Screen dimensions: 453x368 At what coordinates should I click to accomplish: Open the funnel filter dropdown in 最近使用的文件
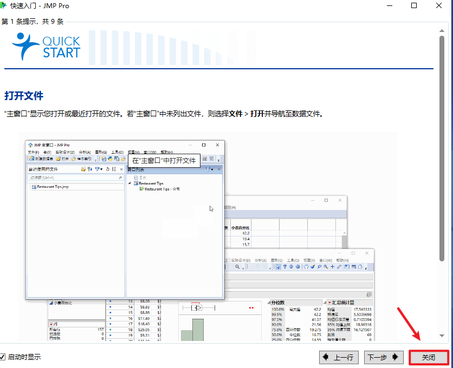pyautogui.click(x=99, y=169)
